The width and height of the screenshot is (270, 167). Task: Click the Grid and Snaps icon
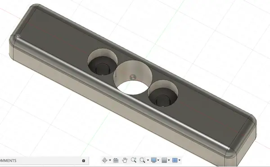click(x=164, y=160)
